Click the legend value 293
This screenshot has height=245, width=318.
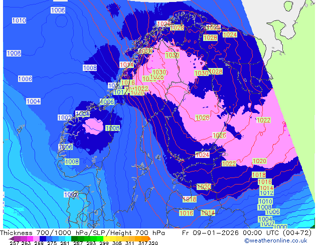(91, 243)
